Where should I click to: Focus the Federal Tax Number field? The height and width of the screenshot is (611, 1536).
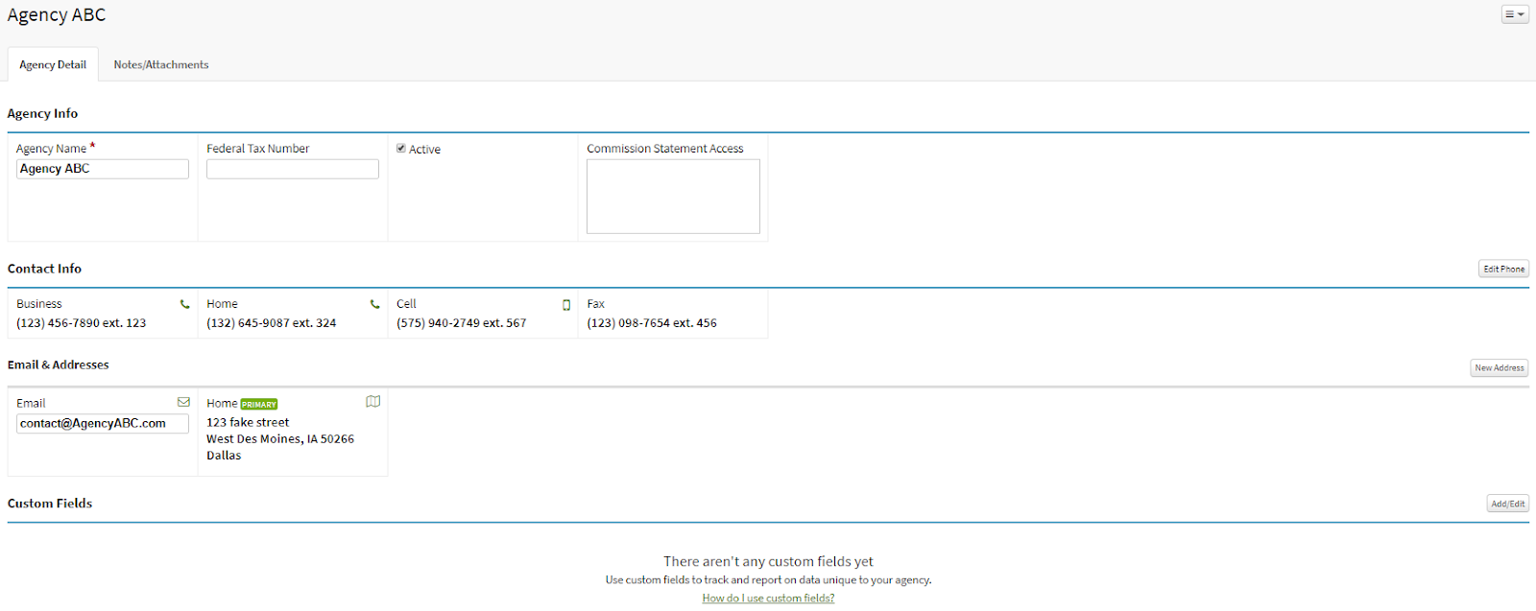point(292,169)
